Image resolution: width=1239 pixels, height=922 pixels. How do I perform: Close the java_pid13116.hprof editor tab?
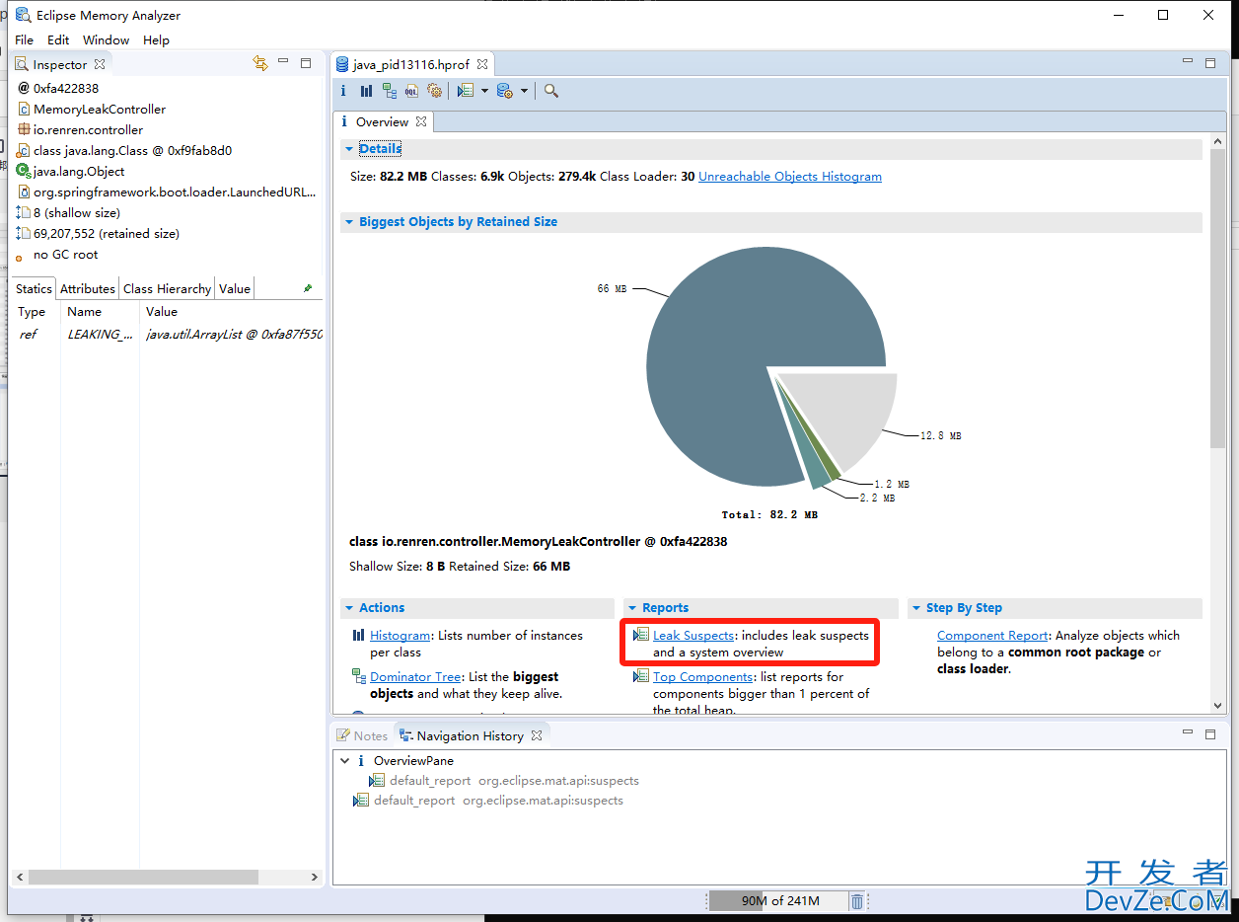(482, 64)
